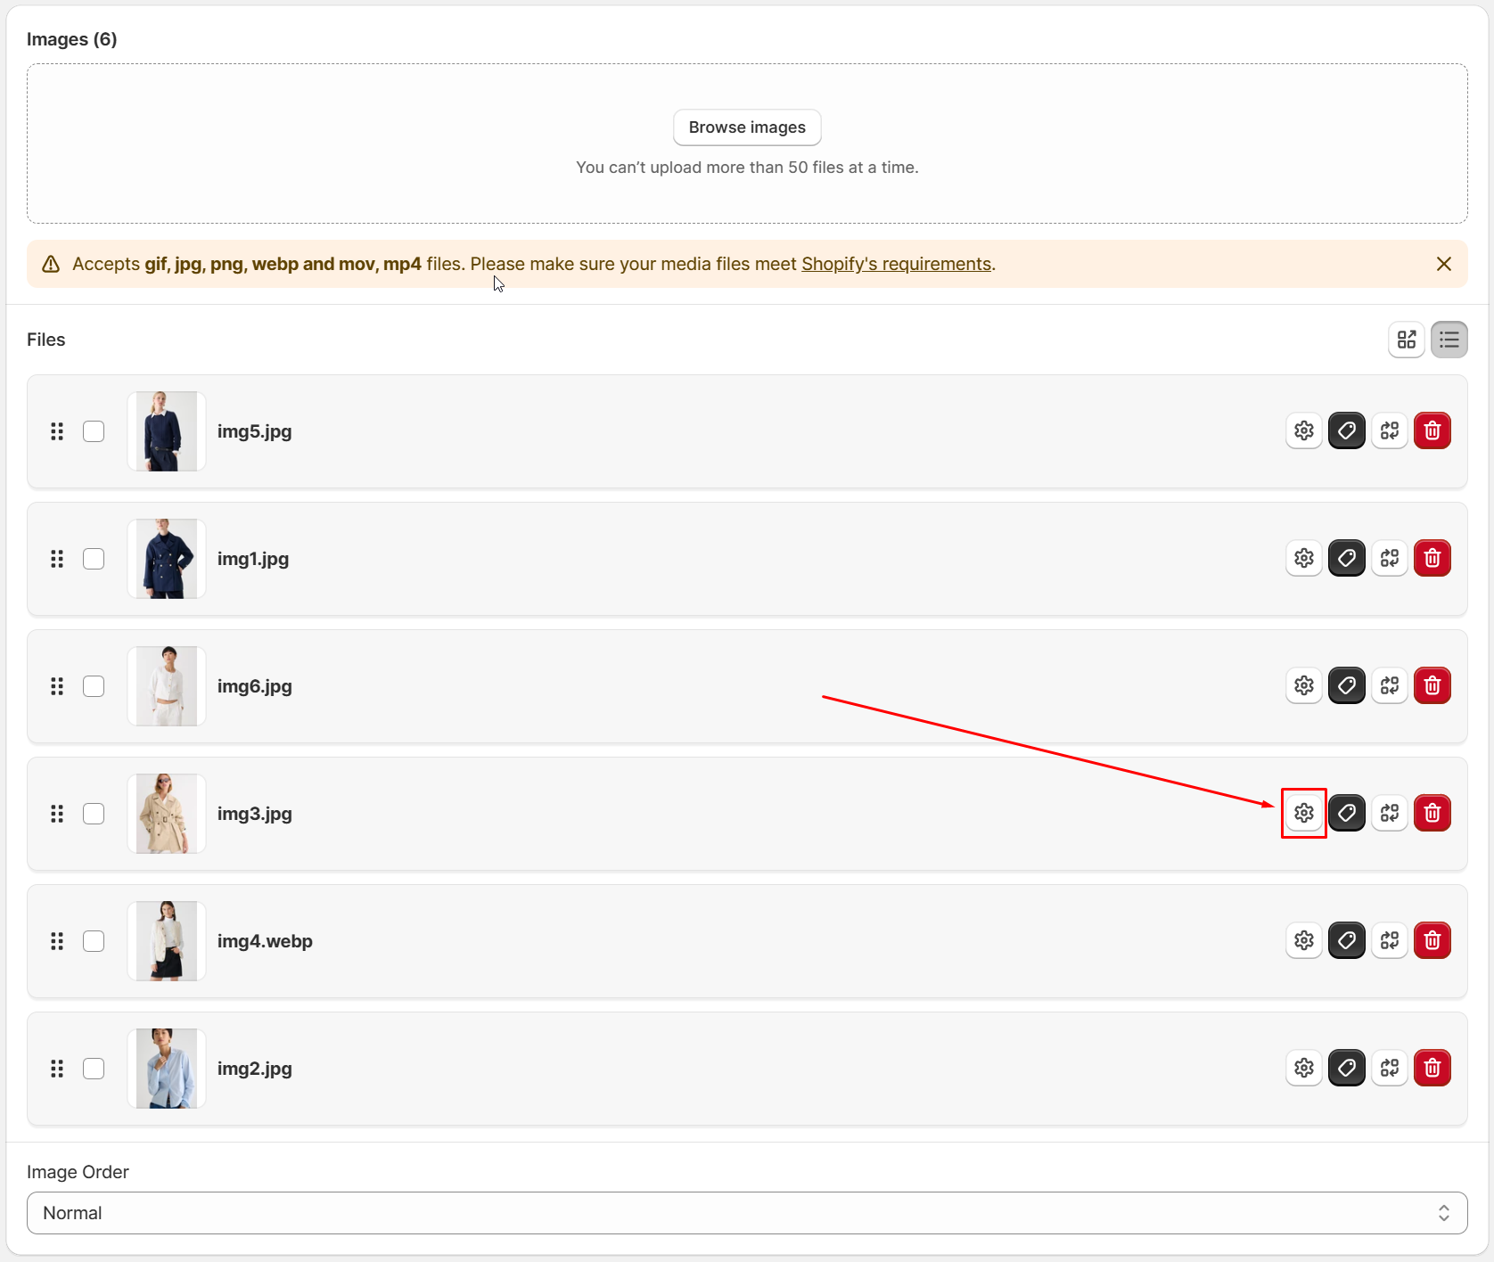This screenshot has width=1494, height=1262.
Task: Open Shopify's requirements link
Action: 896,264
